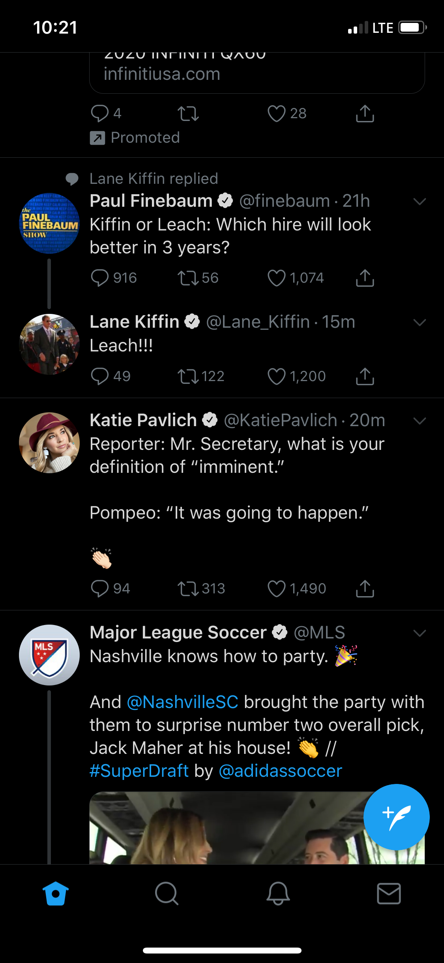Open the Notifications bell tab
The width and height of the screenshot is (444, 963).
tap(278, 893)
